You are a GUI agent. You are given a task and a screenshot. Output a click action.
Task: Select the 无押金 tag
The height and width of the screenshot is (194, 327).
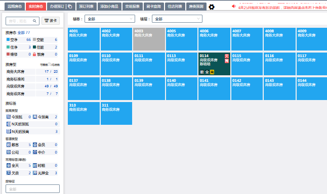click(45, 173)
